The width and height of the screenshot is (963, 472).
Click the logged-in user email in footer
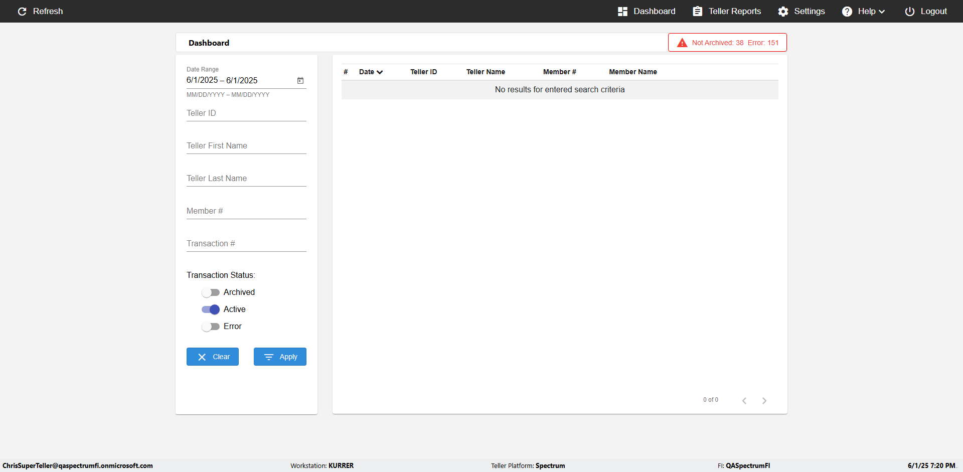pos(78,465)
